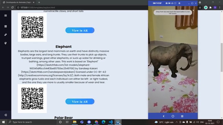Click the logout icon at sidebar bottom
This screenshot has width=223, height=125.
pyautogui.click(x=6, y=115)
